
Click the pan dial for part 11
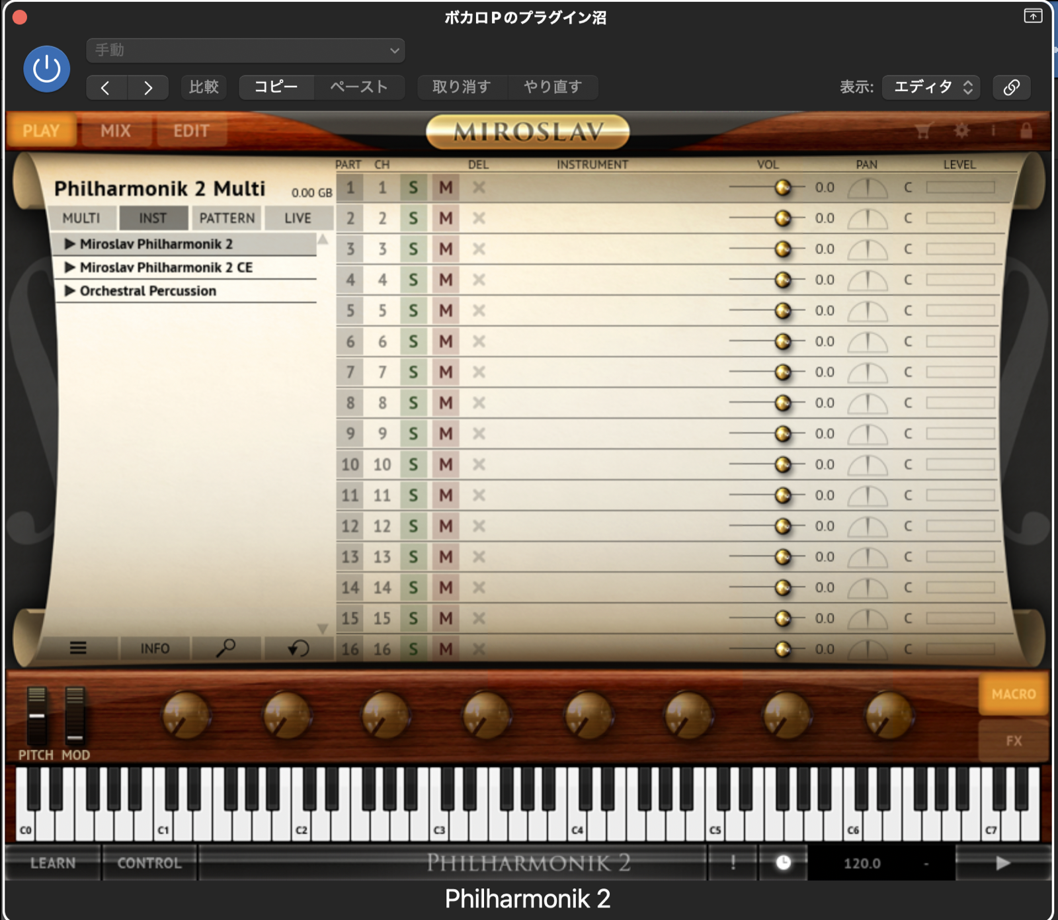tap(868, 496)
